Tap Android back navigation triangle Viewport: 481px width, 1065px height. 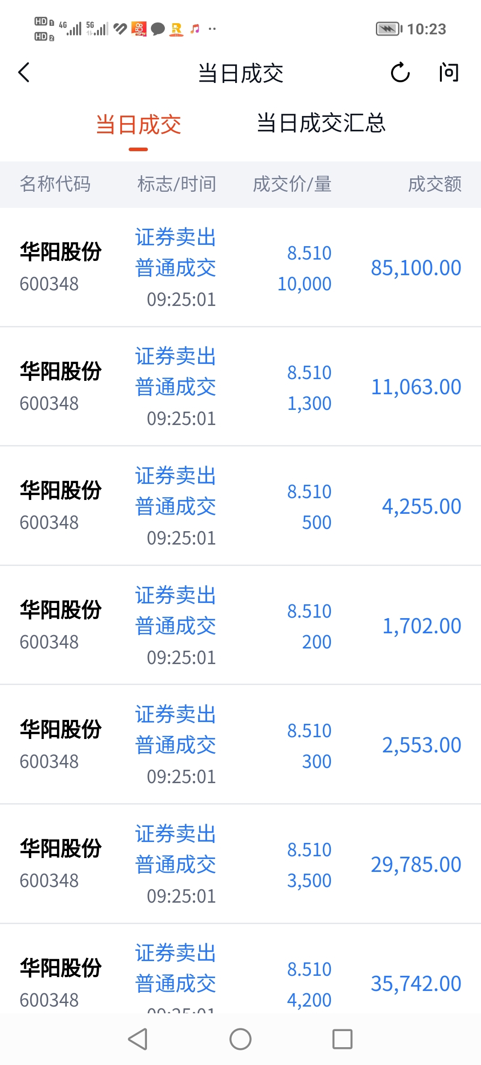point(138,1039)
